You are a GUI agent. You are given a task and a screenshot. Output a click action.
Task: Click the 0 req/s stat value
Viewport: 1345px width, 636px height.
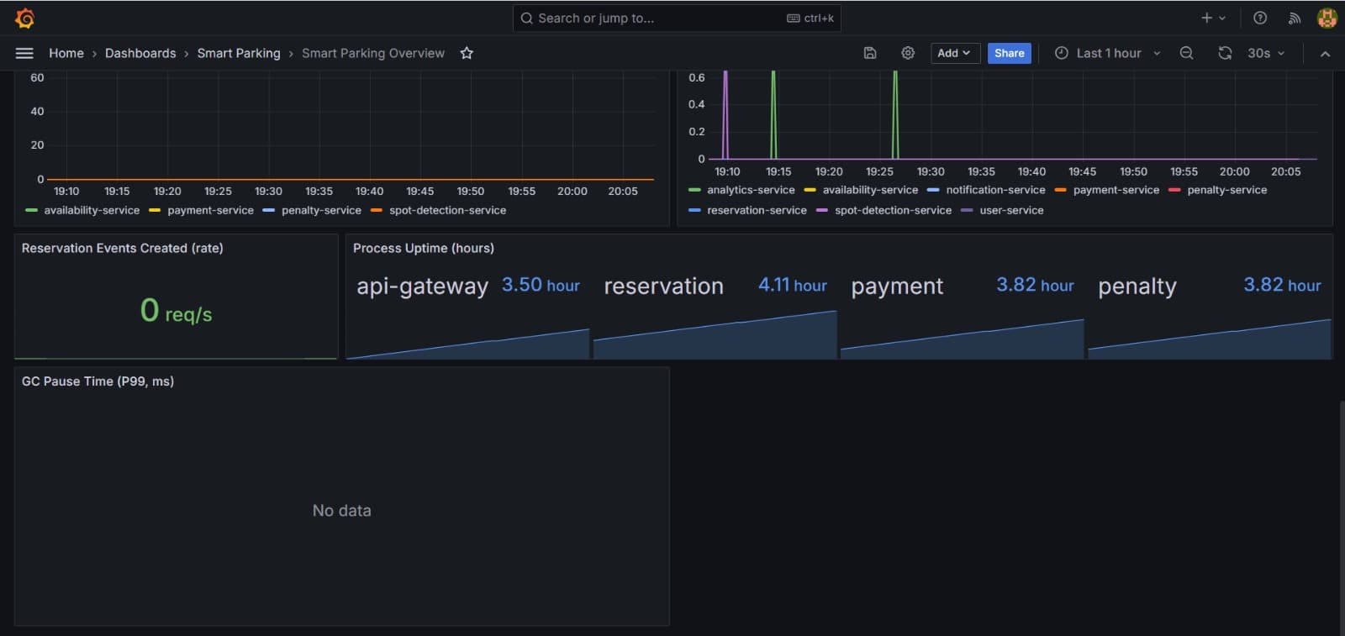176,312
